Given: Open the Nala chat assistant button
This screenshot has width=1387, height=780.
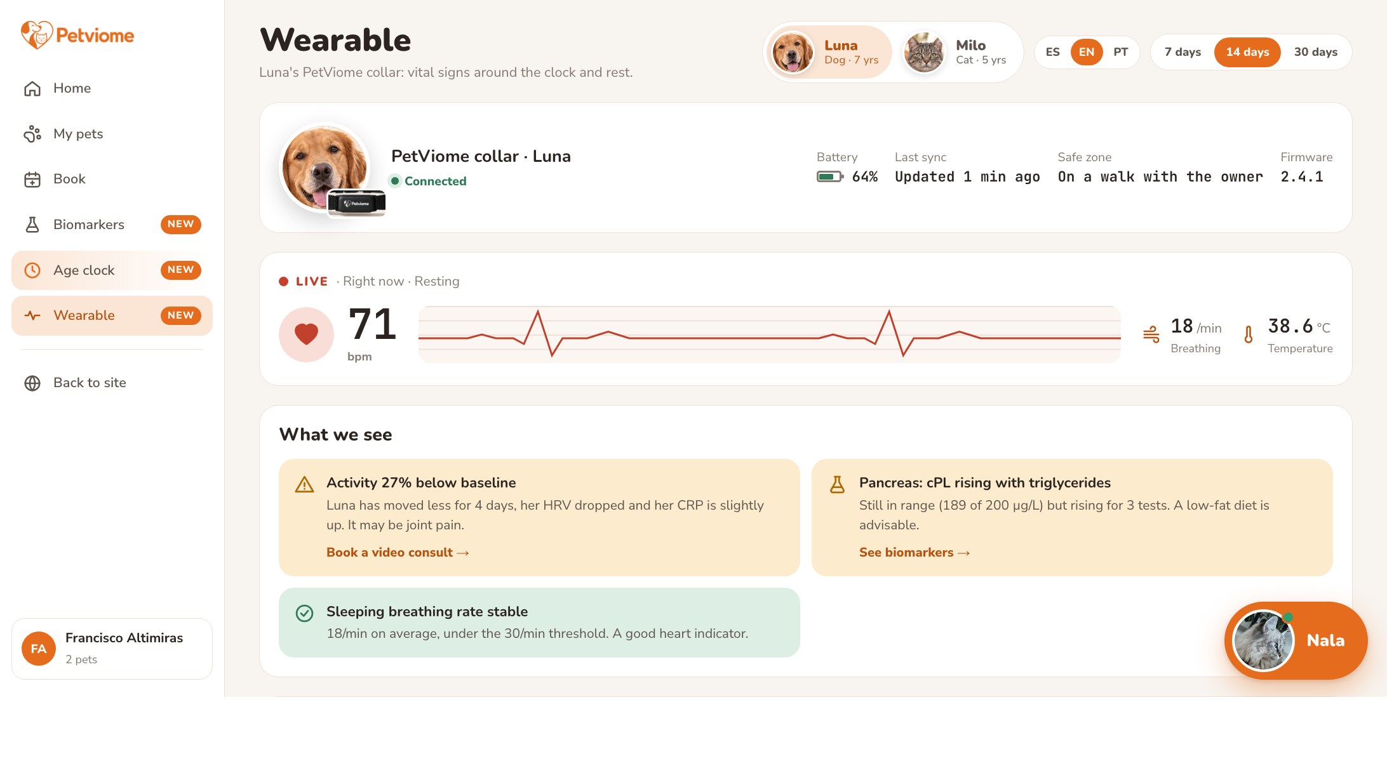Looking at the screenshot, I should click(x=1296, y=640).
